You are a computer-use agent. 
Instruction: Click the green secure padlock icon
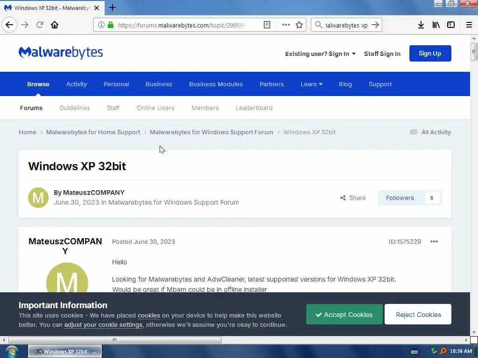(111, 25)
